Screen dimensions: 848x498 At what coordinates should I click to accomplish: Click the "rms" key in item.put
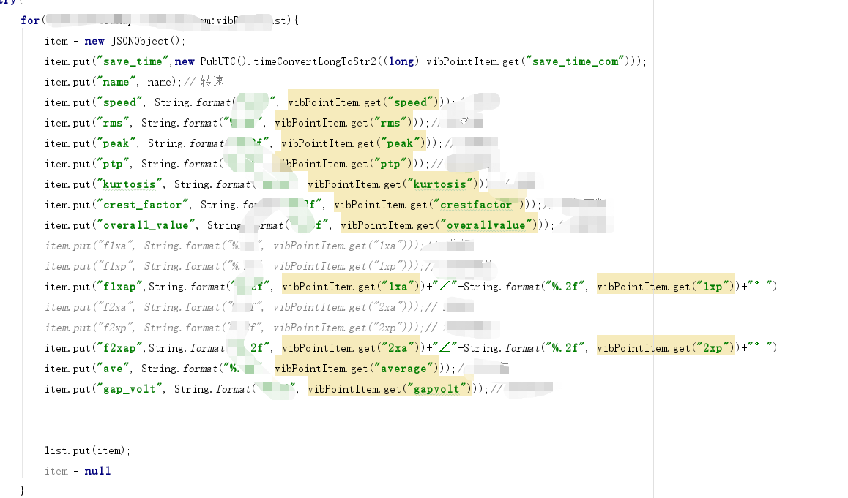tap(113, 123)
